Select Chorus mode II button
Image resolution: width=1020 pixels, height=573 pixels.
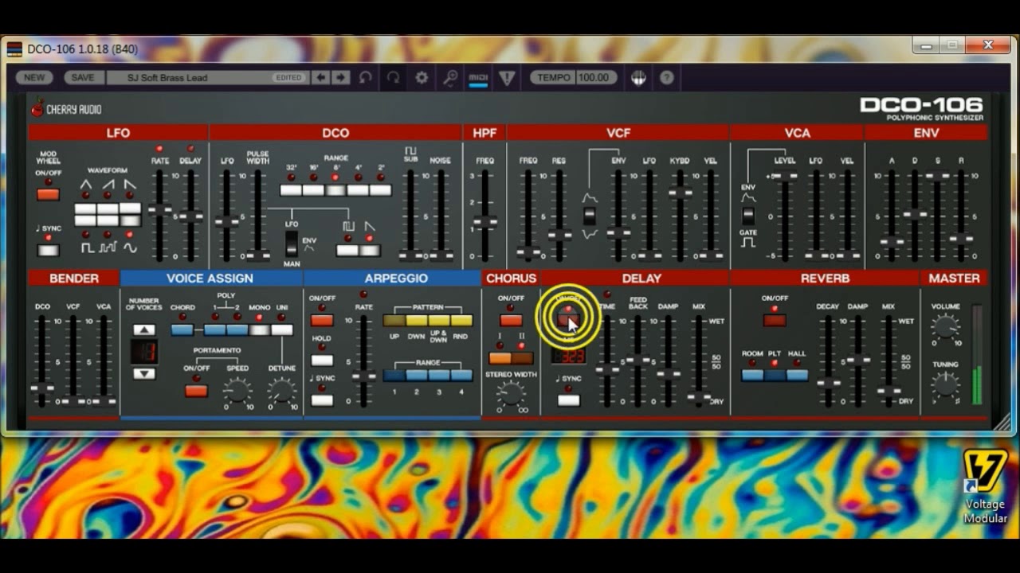[x=522, y=358]
